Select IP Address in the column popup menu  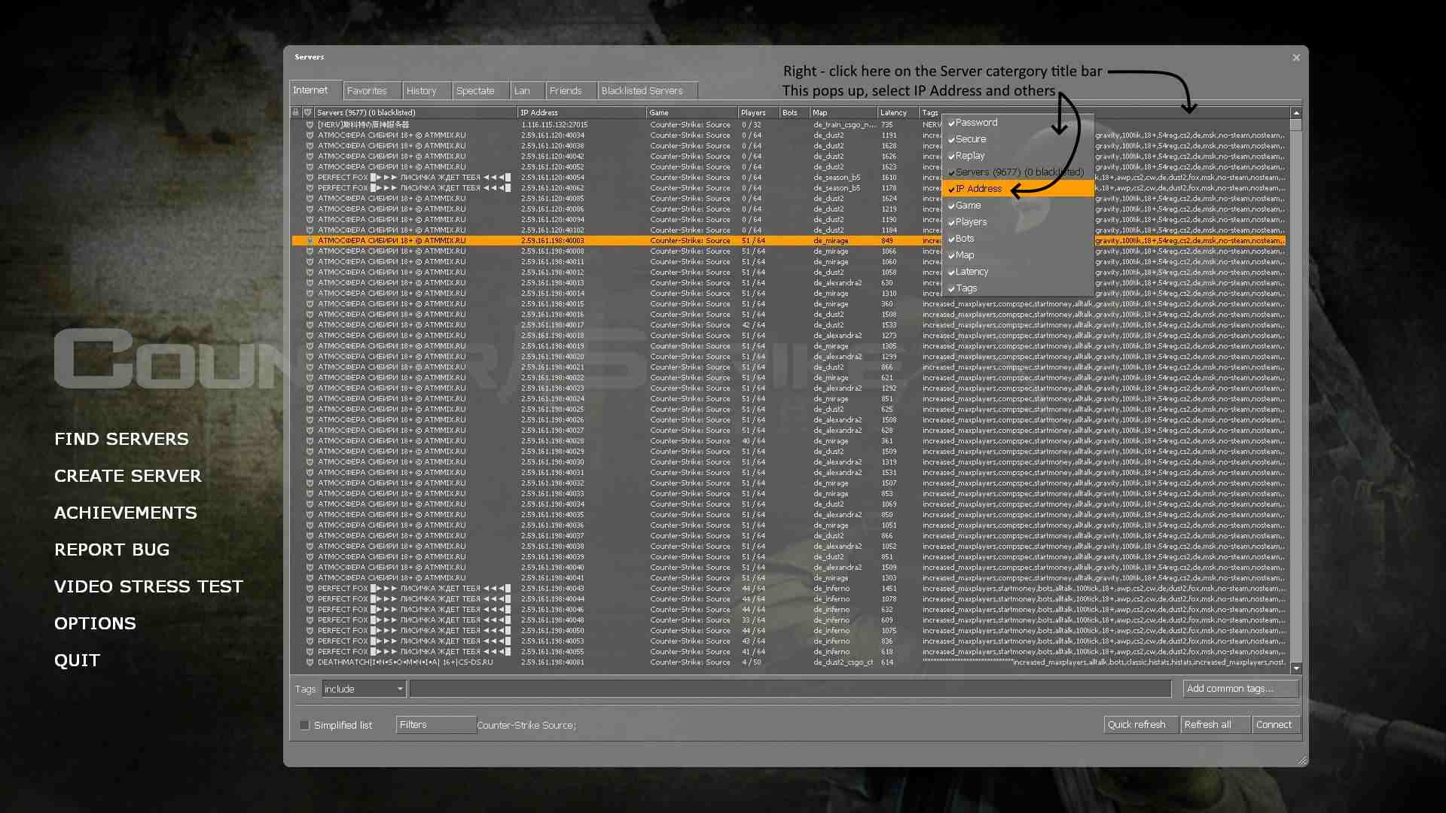coord(979,189)
